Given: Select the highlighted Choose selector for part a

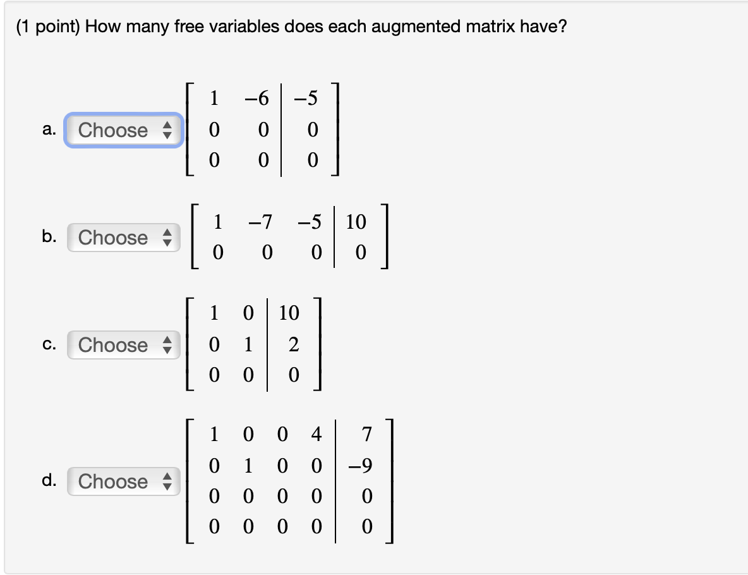Looking at the screenshot, I should pos(123,131).
